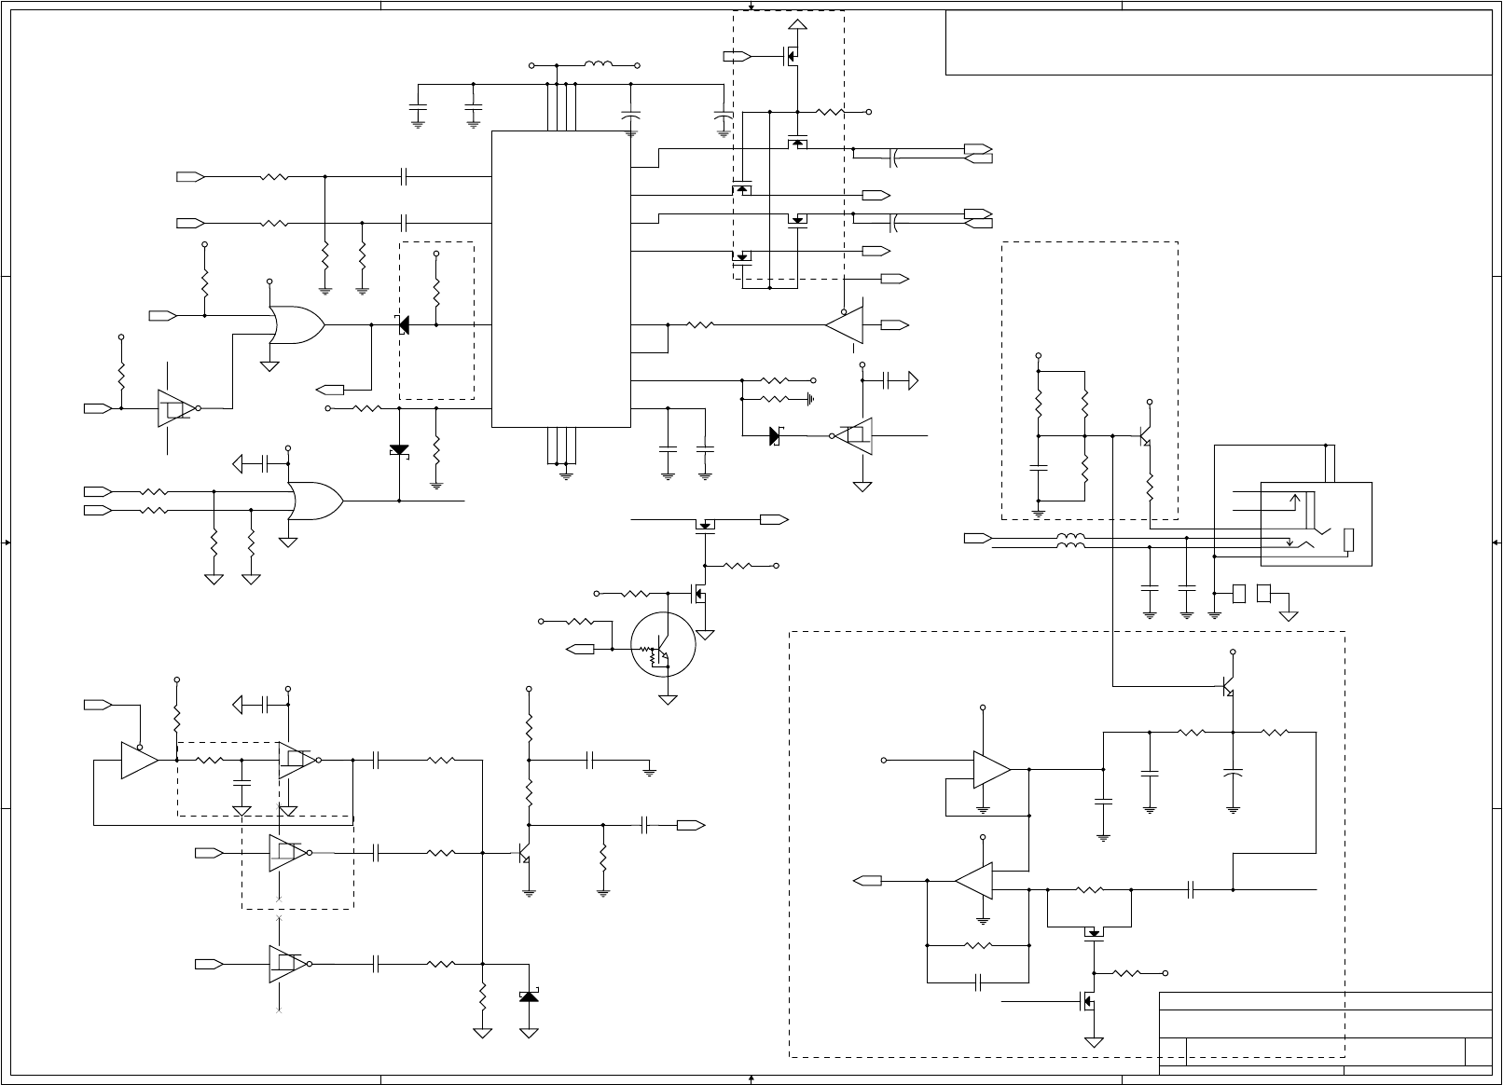Click the buffer triangle at the lower-left oscillator
Screen dimensions: 1503x1085
tap(140, 760)
